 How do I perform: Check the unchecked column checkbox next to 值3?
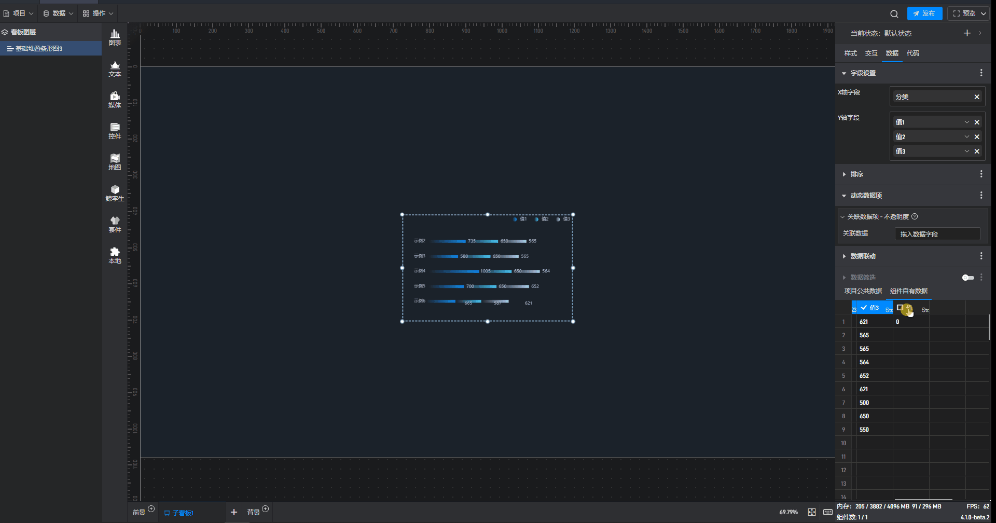pyautogui.click(x=900, y=308)
